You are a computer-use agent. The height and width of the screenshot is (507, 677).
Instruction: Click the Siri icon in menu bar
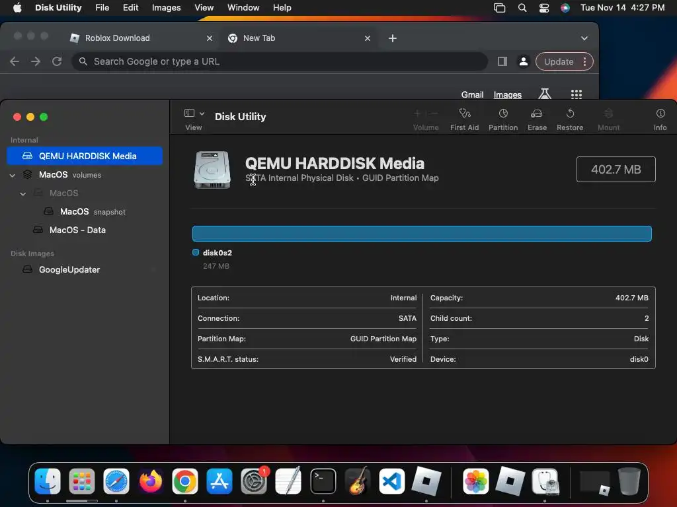[565, 8]
